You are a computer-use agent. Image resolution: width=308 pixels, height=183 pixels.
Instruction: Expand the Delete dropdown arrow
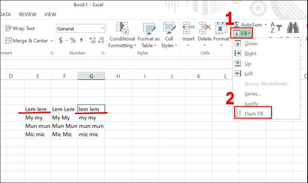point(205,45)
